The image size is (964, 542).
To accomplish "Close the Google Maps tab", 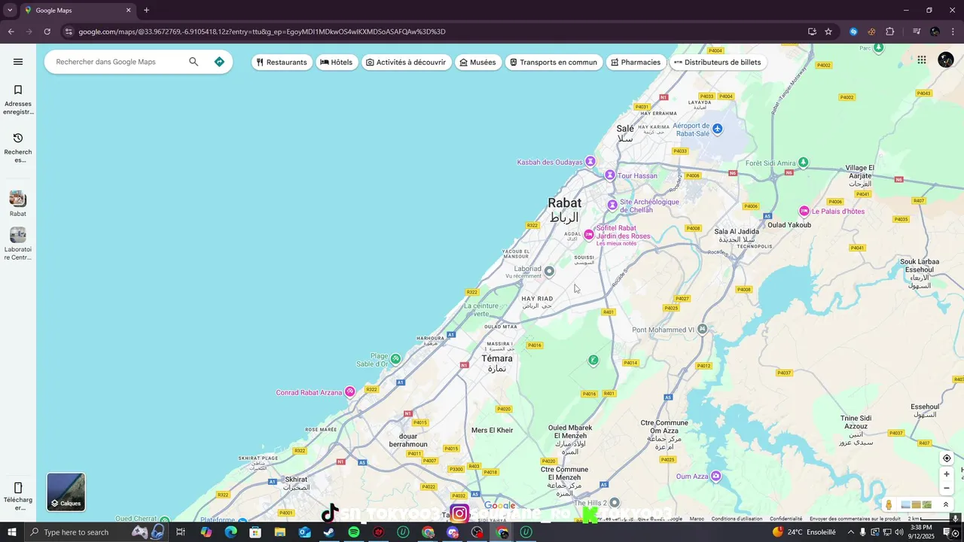I will (128, 11).
